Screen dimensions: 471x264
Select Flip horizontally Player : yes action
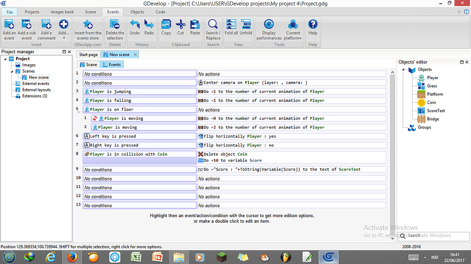(x=237, y=136)
